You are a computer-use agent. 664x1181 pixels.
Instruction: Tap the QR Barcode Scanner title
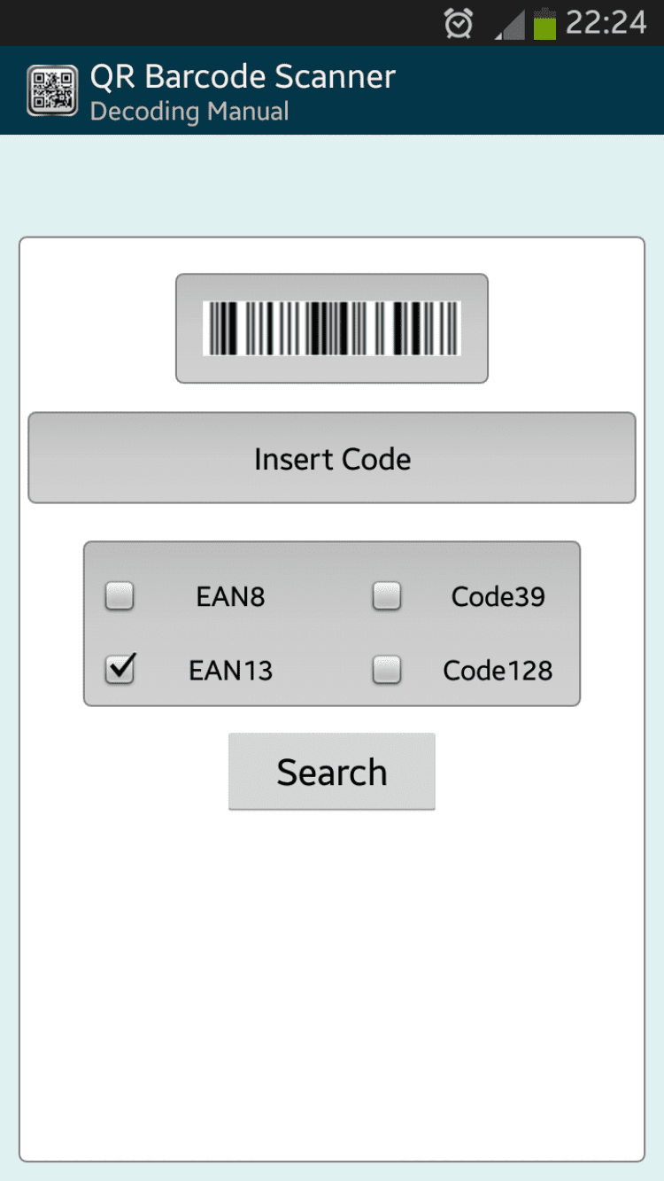243,77
